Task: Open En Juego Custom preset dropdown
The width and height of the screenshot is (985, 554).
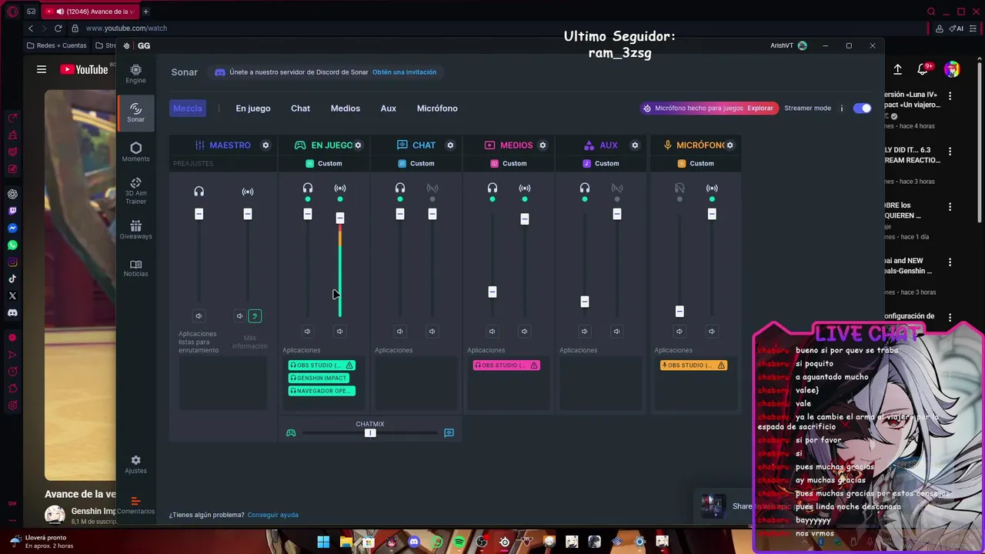Action: click(324, 164)
